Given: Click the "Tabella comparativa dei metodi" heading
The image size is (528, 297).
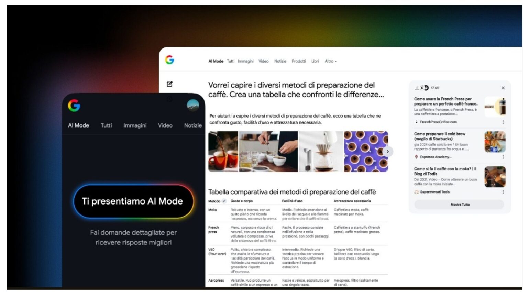Looking at the screenshot, I should [x=292, y=192].
